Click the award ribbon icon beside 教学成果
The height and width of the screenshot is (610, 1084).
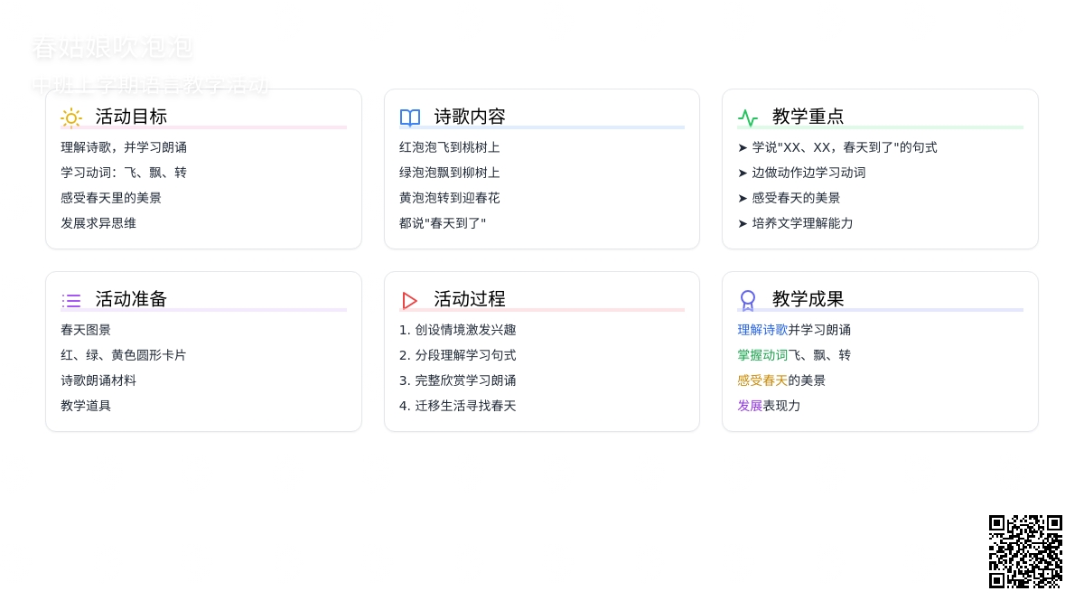coord(748,300)
